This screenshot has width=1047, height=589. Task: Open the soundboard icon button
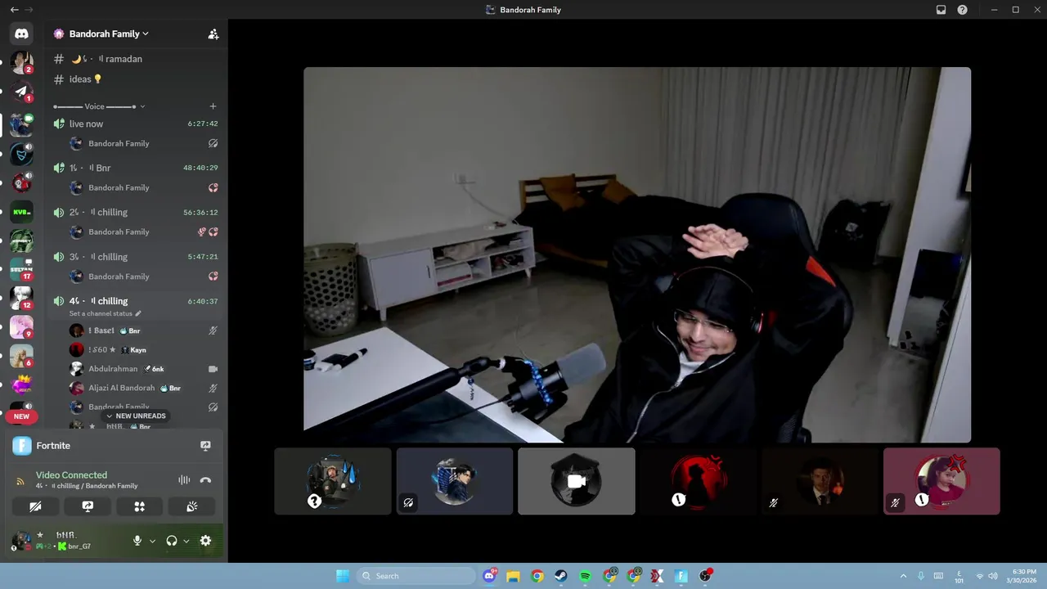click(191, 506)
